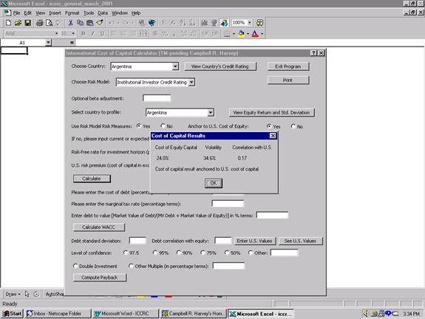The height and width of the screenshot is (319, 425).
Task: Open the Choose Risk Model dropdown
Action: click(x=191, y=82)
